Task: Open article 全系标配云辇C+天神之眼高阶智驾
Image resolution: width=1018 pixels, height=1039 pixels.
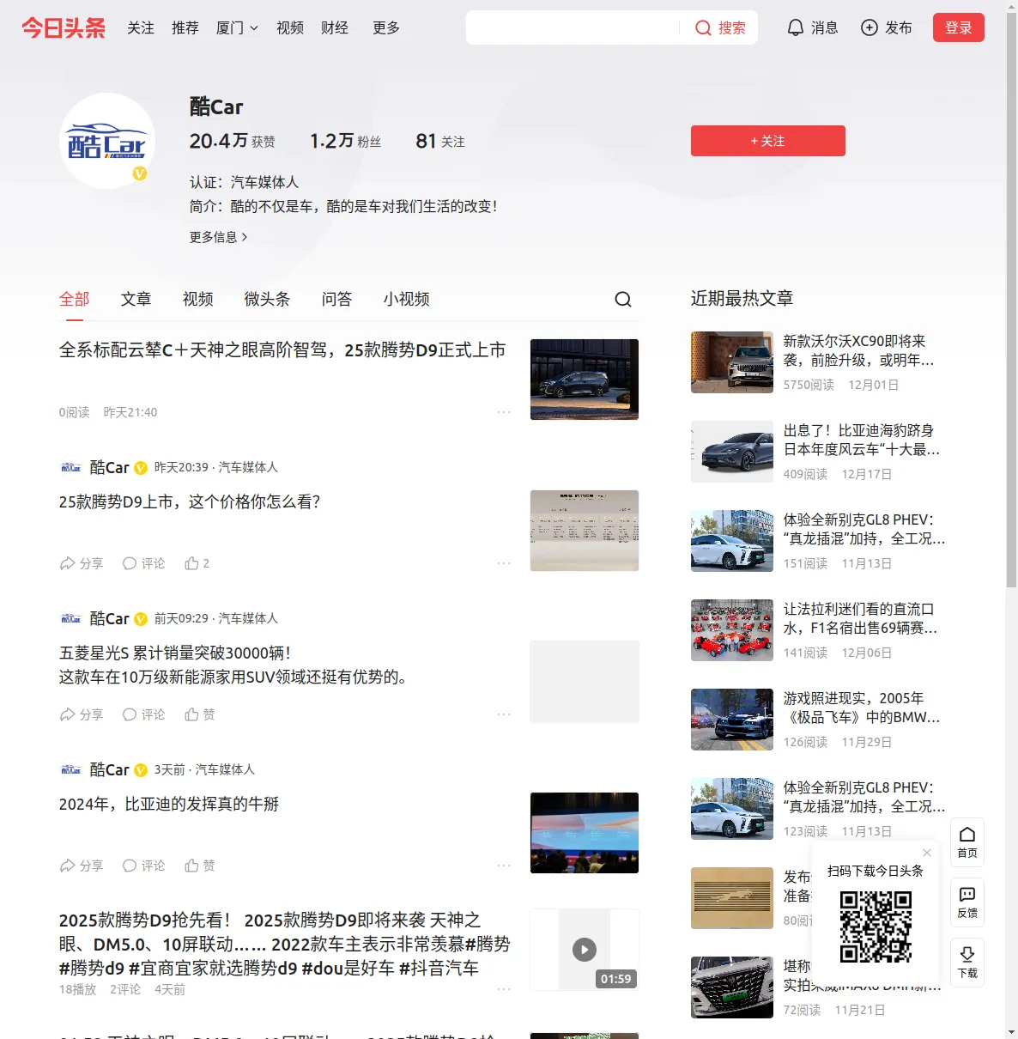Action: point(282,350)
